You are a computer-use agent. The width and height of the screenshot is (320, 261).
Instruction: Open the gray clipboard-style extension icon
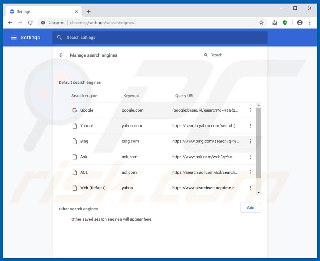(275, 23)
